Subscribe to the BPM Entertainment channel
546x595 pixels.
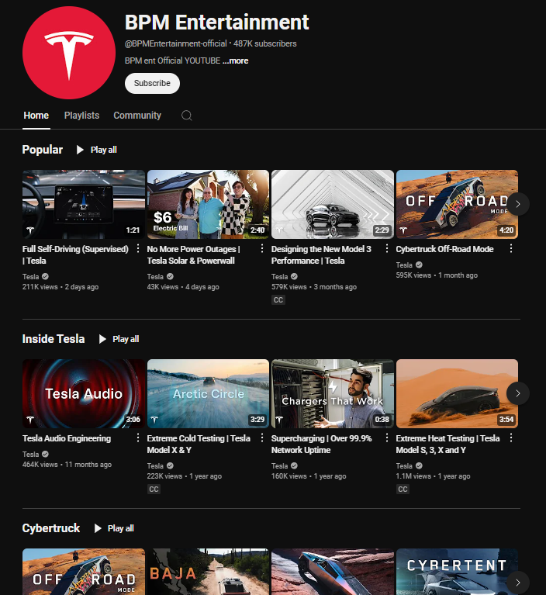(152, 83)
